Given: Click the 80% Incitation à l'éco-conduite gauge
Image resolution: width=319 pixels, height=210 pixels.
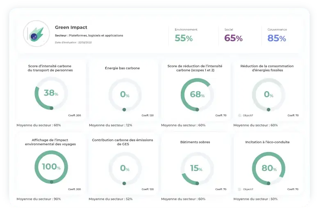Looking at the screenshot, I should coord(268,168).
